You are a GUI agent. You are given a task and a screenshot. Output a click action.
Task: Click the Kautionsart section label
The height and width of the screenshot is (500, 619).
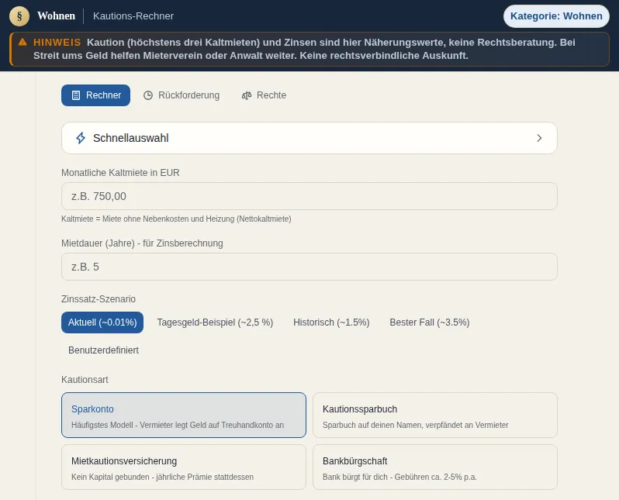85,380
